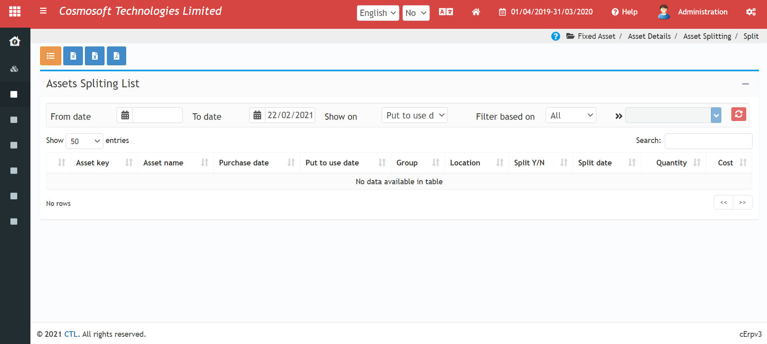The width and height of the screenshot is (767, 344).
Task: Sort by Put to use date column
Action: click(x=345, y=163)
